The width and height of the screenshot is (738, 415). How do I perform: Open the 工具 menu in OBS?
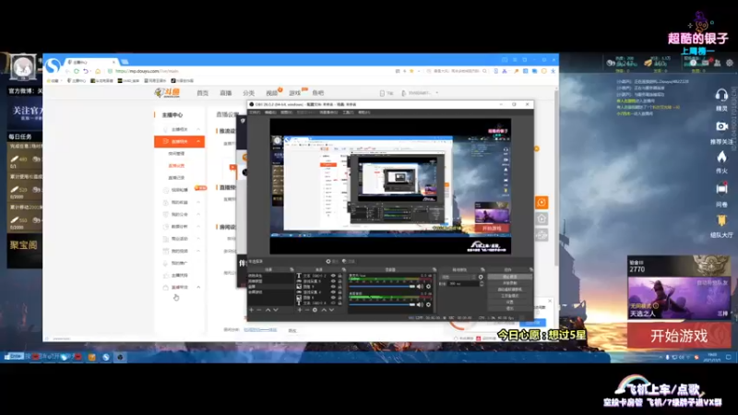click(x=348, y=113)
